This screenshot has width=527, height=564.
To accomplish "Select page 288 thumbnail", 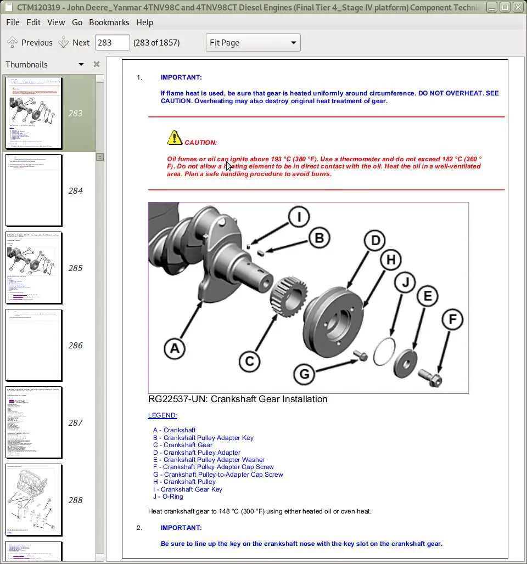I will (x=34, y=500).
